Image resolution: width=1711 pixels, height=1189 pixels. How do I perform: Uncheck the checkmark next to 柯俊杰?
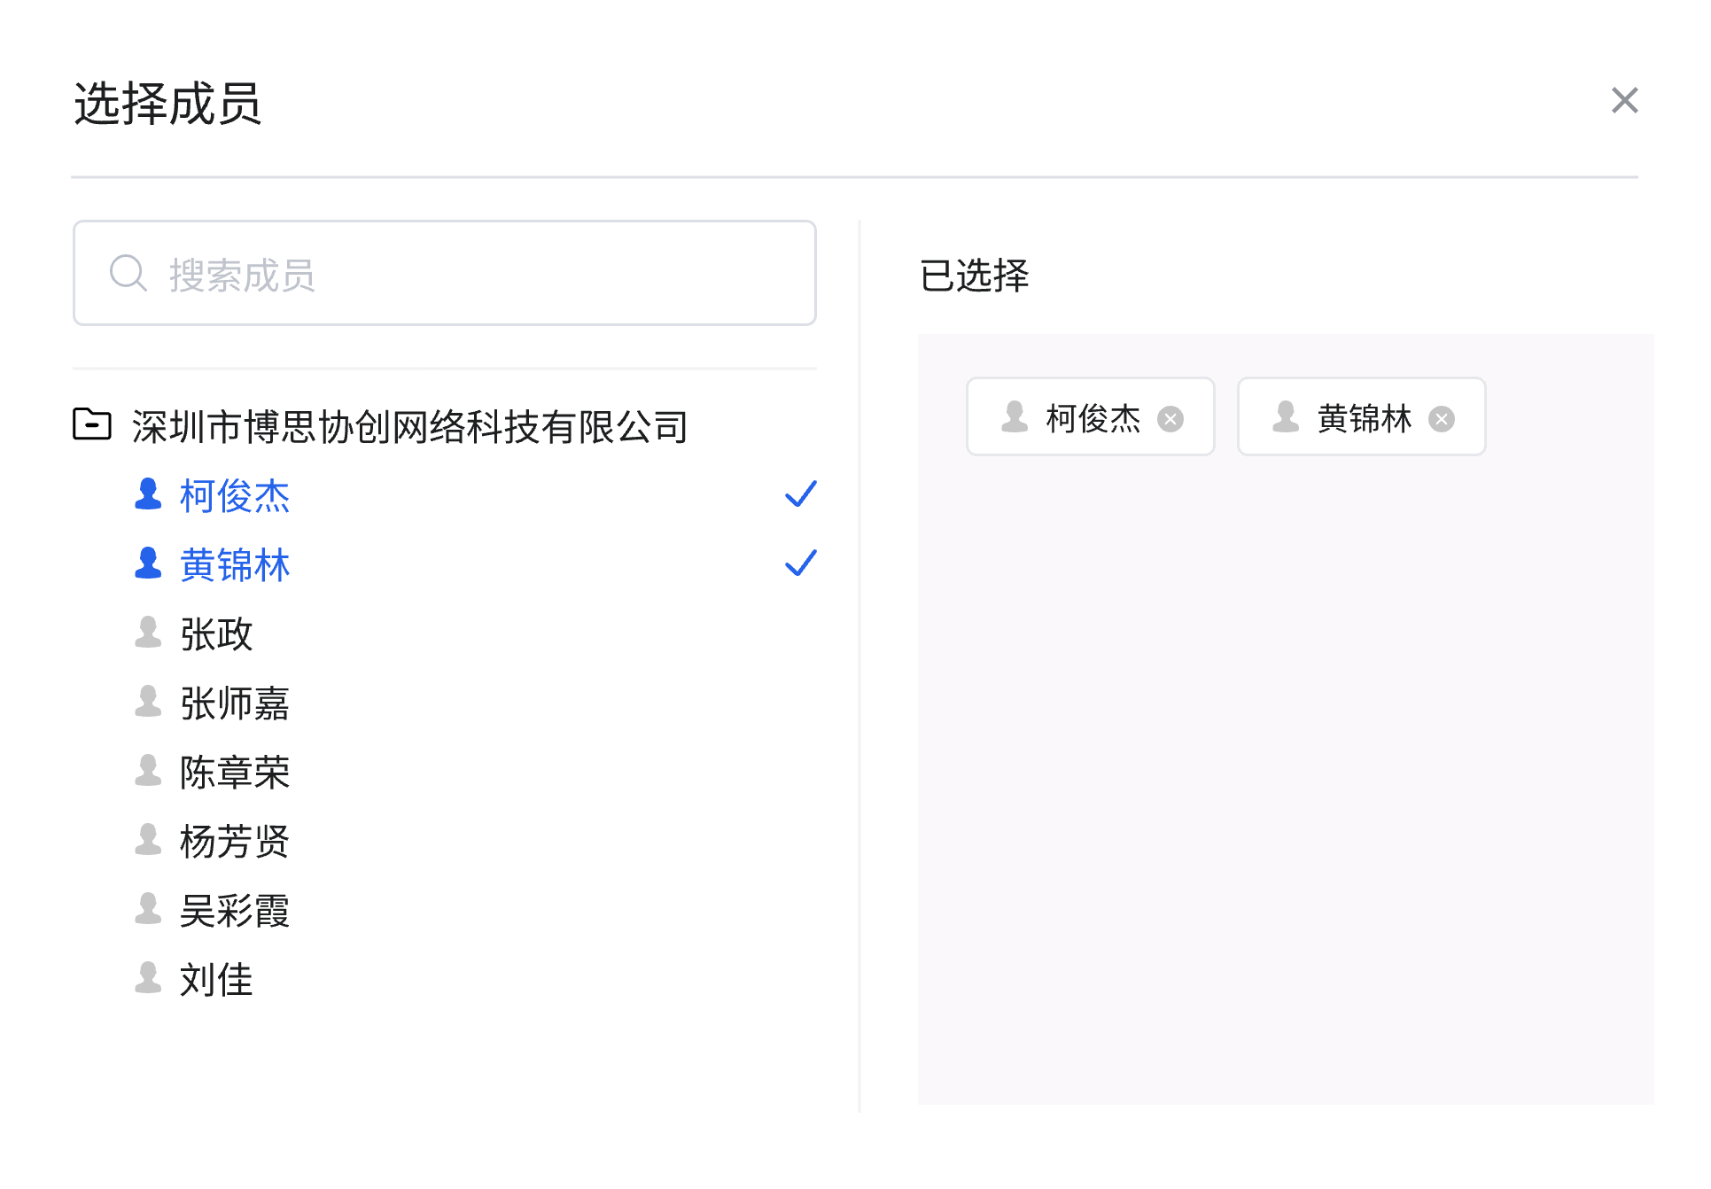[800, 494]
